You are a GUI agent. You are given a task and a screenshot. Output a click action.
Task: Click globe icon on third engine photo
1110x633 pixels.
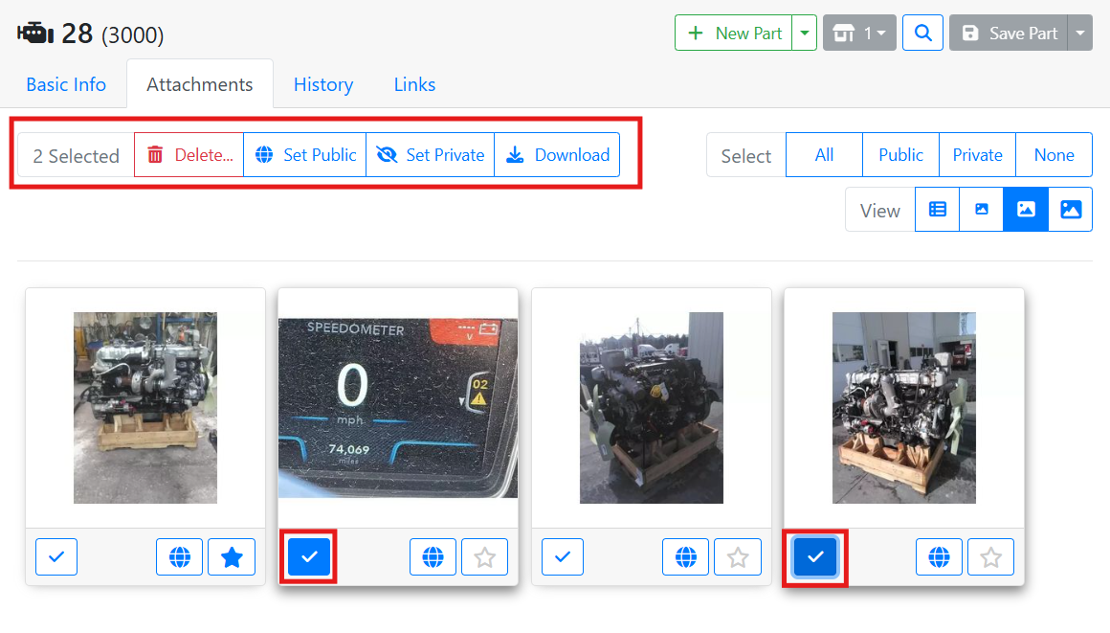pos(686,557)
